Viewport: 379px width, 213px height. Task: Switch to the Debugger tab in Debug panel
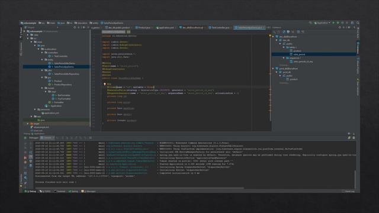pyautogui.click(x=34, y=138)
